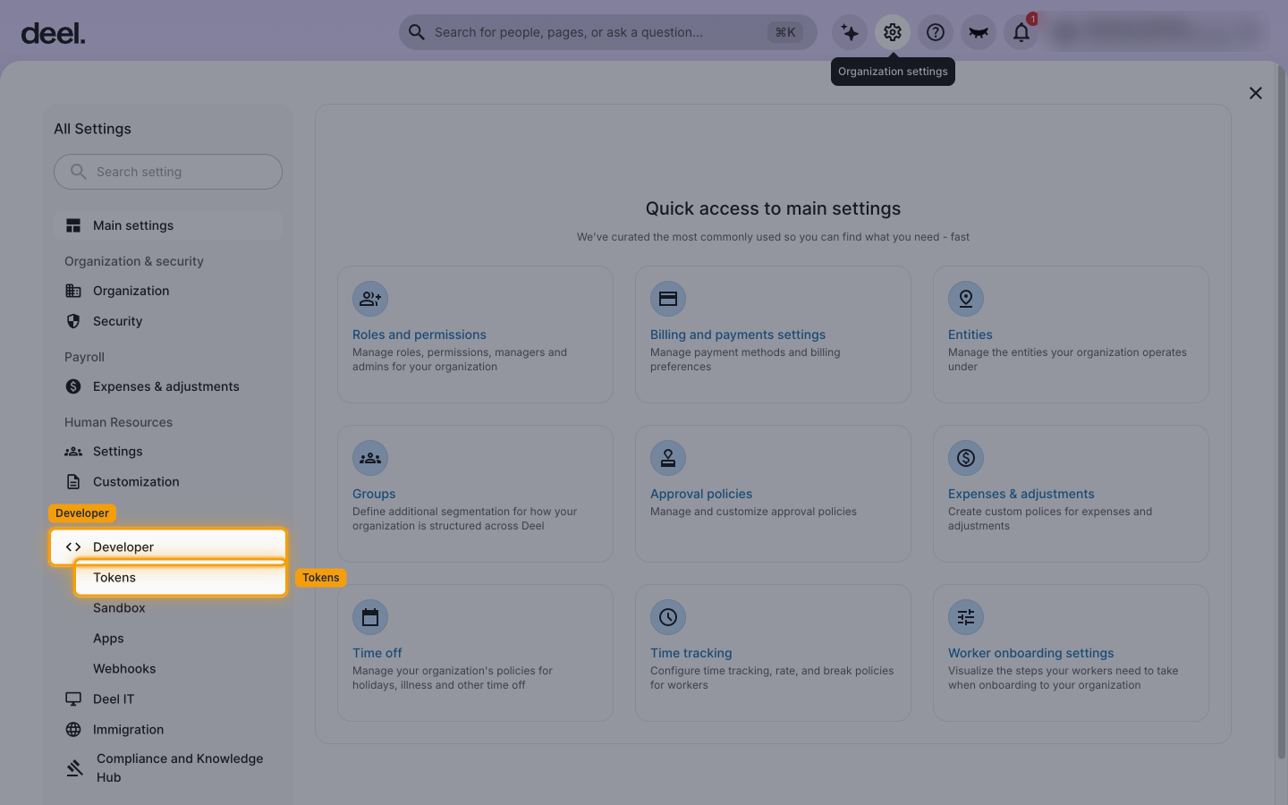
Task: Click the magnifier icon in global search
Action: pos(417,32)
